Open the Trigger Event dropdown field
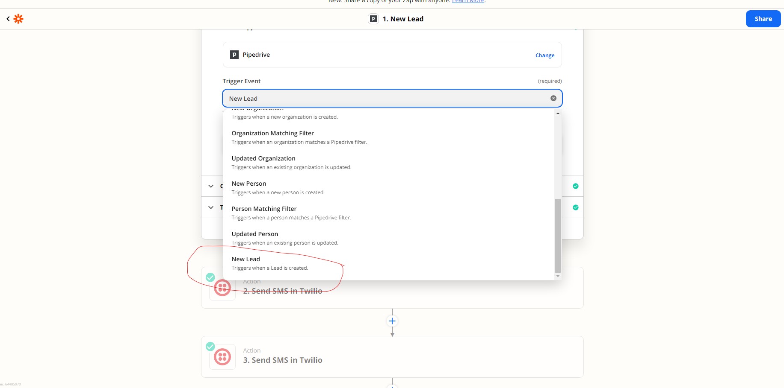Screen dimensions: 784x388 pyautogui.click(x=392, y=98)
